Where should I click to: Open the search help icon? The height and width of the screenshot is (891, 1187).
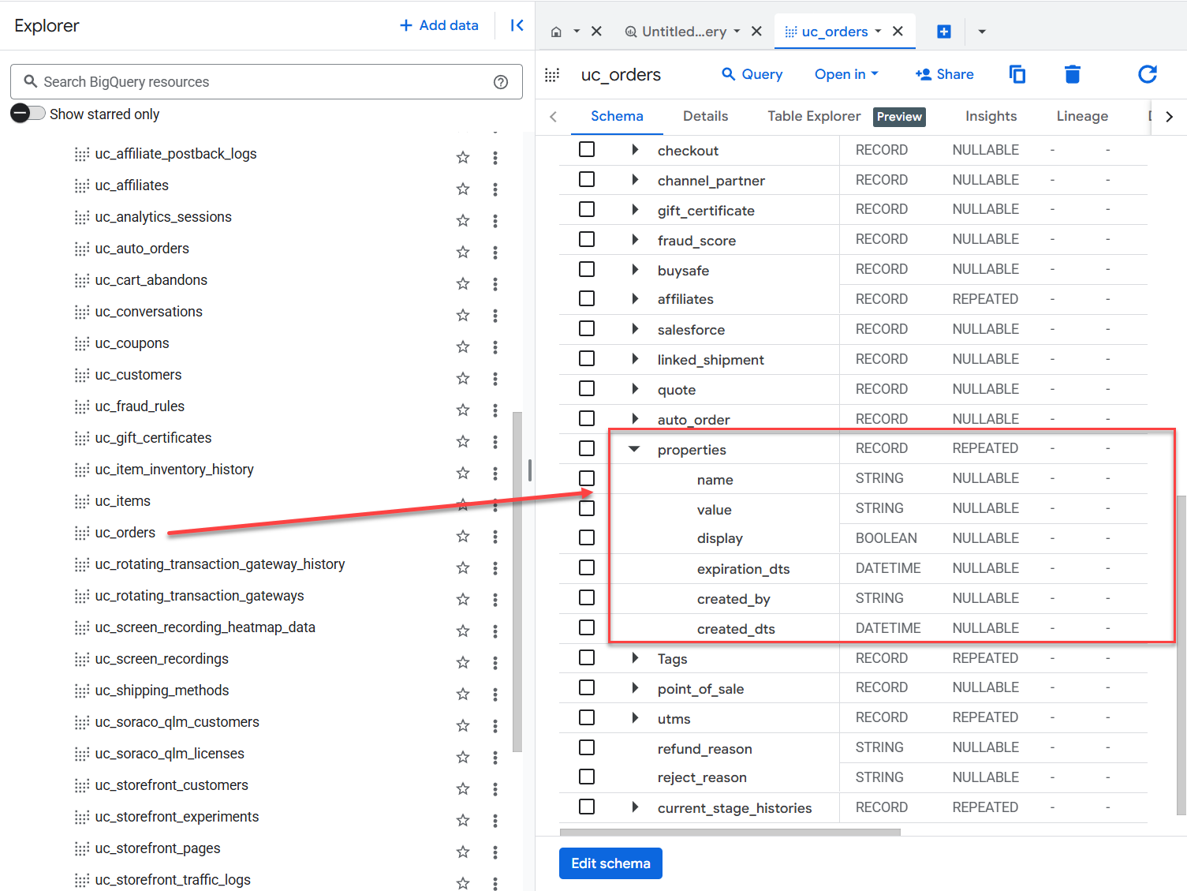pyautogui.click(x=501, y=82)
